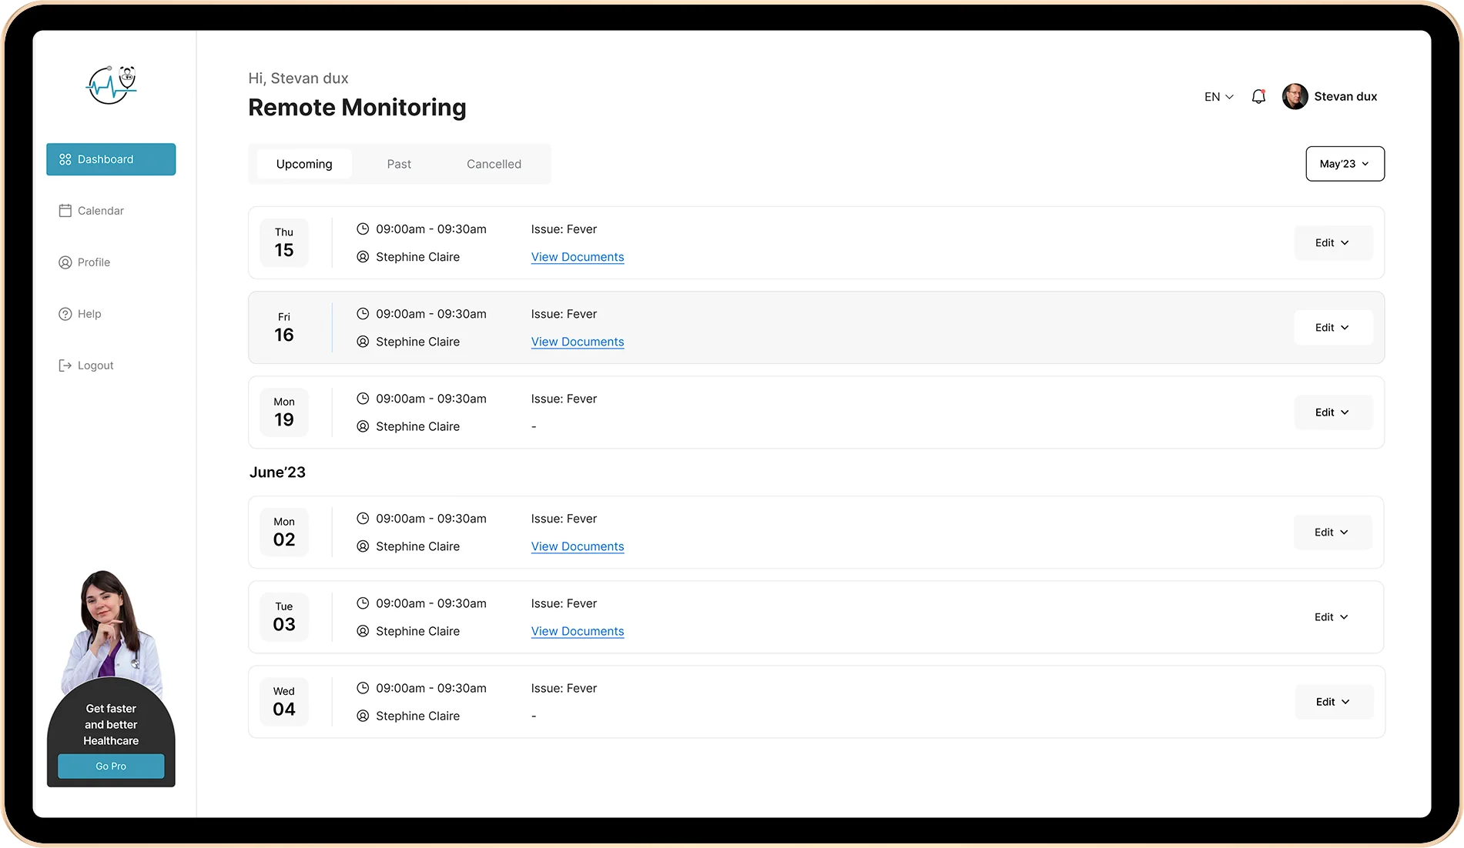Open the May'23 month filter dropdown
This screenshot has width=1464, height=848.
click(1344, 164)
